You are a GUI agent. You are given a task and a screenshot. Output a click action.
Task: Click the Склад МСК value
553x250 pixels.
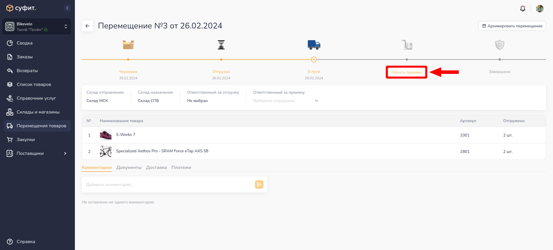click(97, 101)
